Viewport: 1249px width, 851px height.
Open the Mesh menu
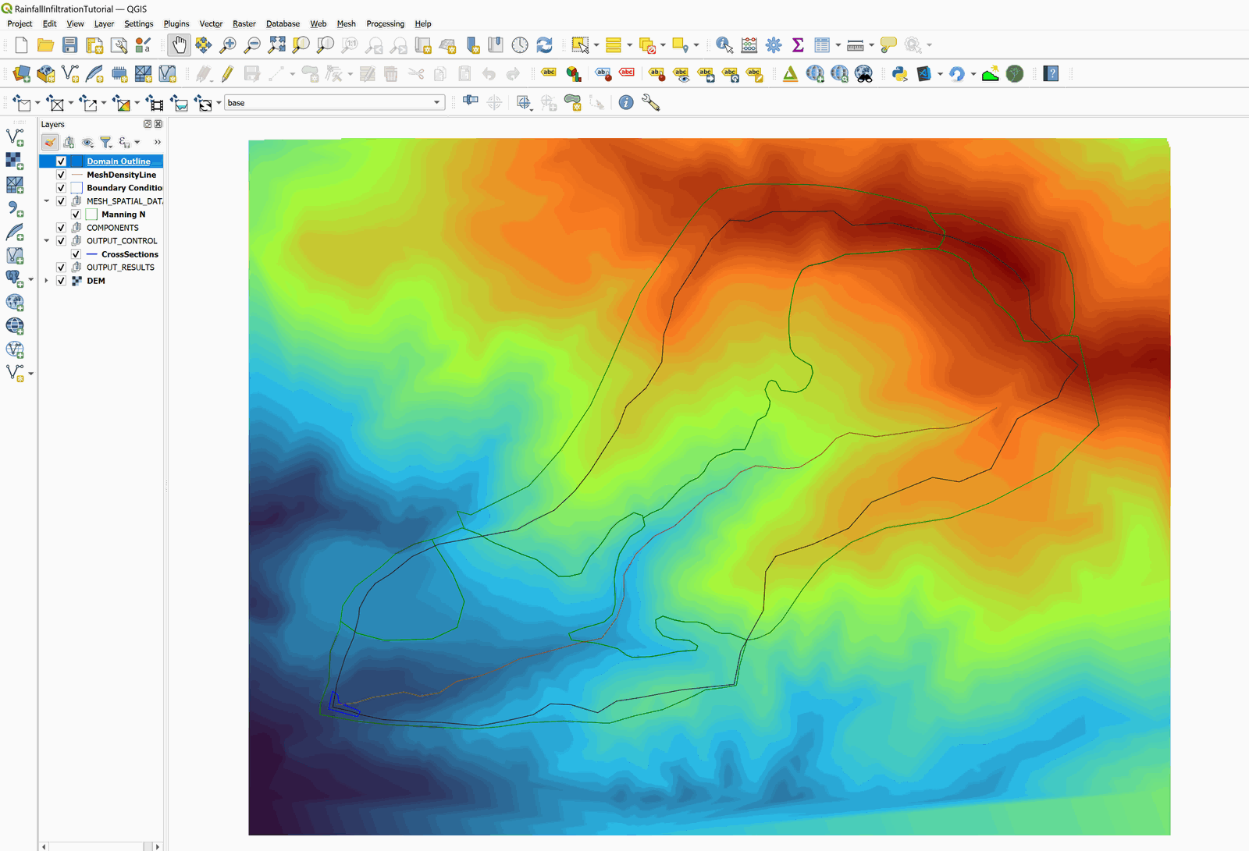pyautogui.click(x=346, y=24)
